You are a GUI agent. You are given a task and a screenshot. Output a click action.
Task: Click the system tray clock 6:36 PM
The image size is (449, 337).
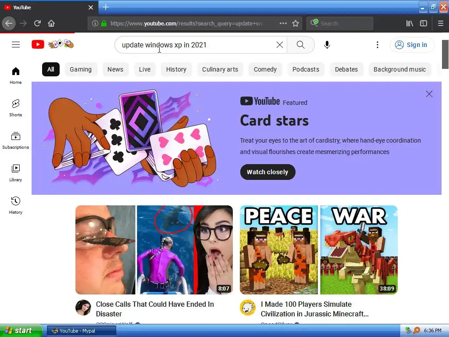click(x=432, y=331)
